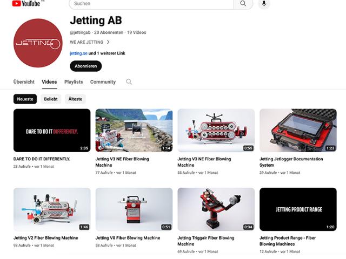This screenshot has width=346, height=259.
Task: Play the DARE TO DO IT DIFFERENTLY video thumbnail
Action: [x=52, y=131]
